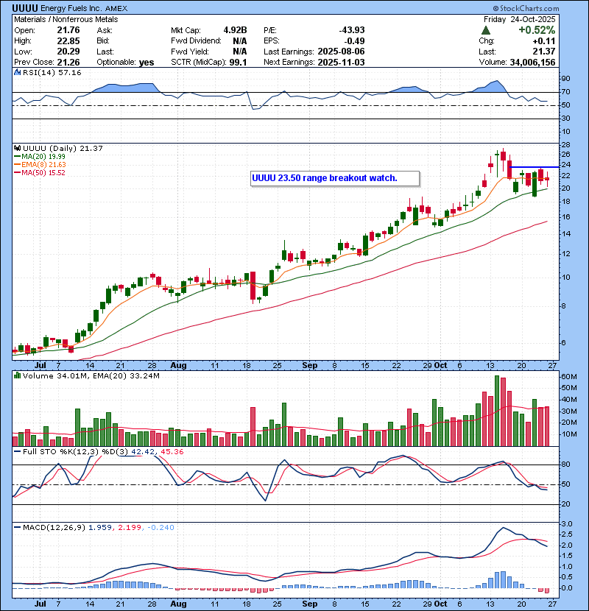Click the 28 label on the price axis
Screen dimensions: 589x611
pos(565,144)
